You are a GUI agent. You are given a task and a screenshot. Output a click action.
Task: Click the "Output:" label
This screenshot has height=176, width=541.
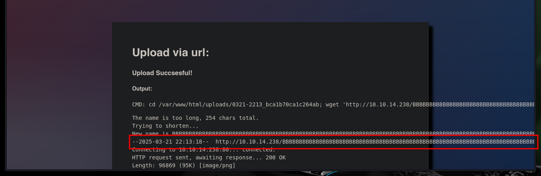(x=142, y=89)
